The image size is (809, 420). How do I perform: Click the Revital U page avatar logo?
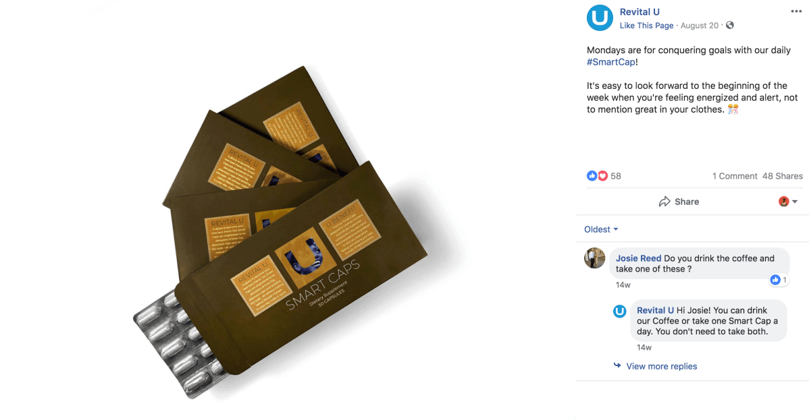click(600, 18)
